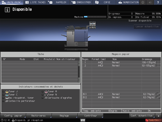Click the Scanner disponible status text
This screenshot has width=162, height=122.
140,21
